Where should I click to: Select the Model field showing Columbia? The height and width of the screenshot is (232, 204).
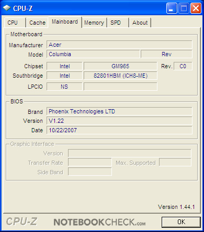(93, 54)
